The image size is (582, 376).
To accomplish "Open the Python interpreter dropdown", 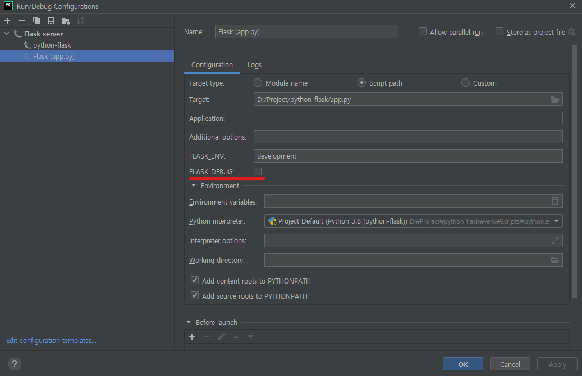I will (x=556, y=221).
